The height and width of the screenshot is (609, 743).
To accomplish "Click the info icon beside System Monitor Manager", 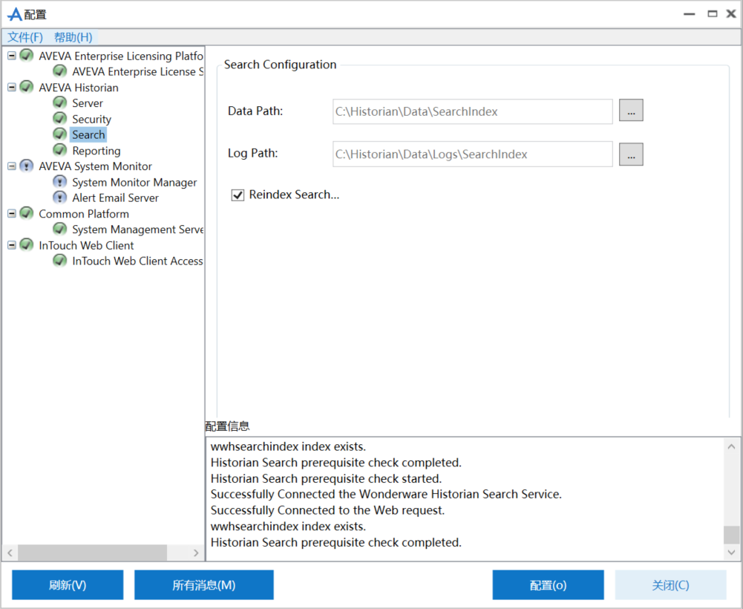I will 60,182.
